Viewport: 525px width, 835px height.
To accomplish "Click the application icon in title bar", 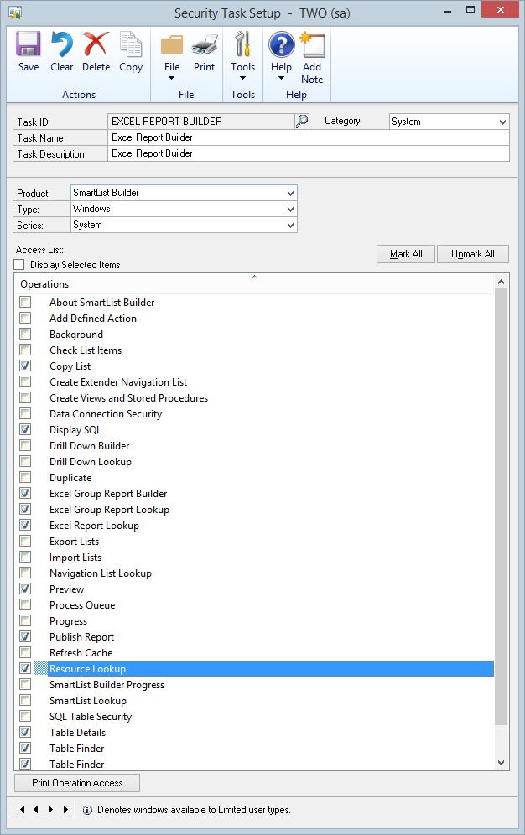I will click(x=15, y=13).
